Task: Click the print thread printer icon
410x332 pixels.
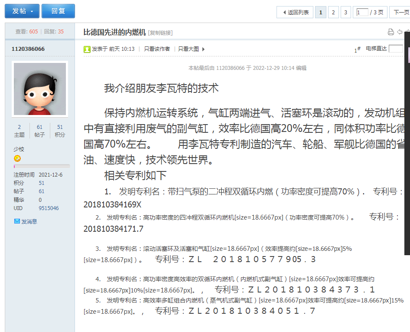Action: coord(390,32)
